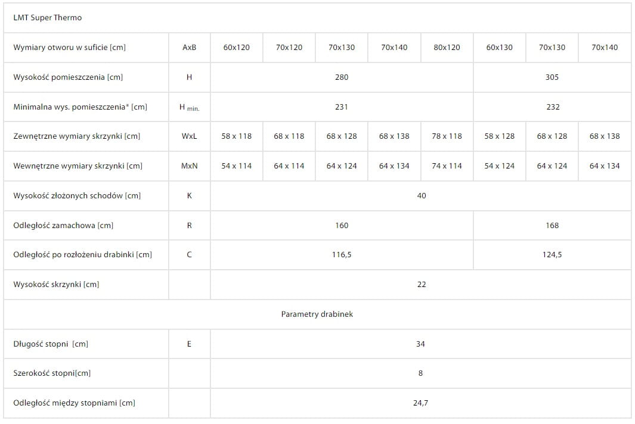Select the Parametry drabinek section header

(317, 314)
